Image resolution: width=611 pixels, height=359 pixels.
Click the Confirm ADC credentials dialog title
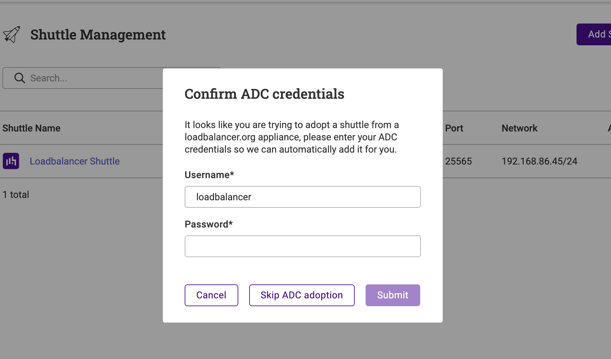pos(264,94)
